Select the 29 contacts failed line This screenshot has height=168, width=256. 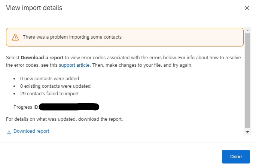point(49,94)
